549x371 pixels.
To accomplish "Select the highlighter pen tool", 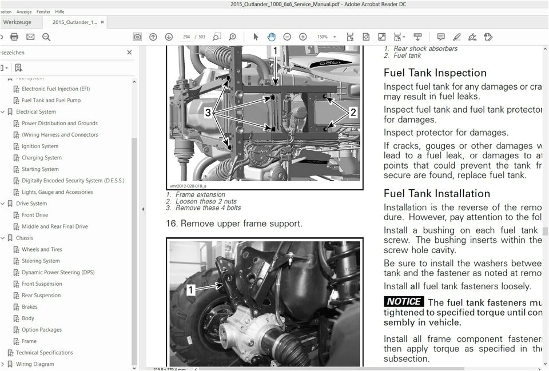I will (456, 37).
